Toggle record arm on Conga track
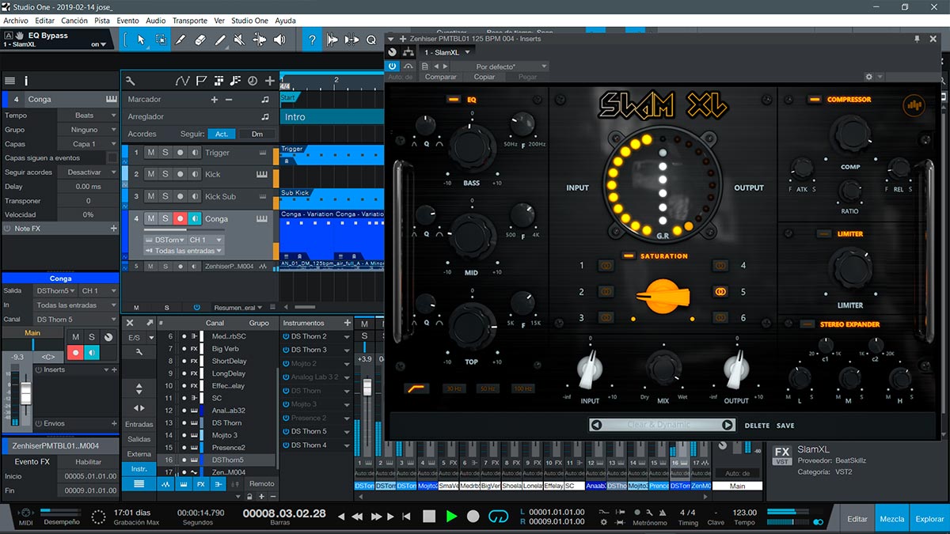 (180, 218)
